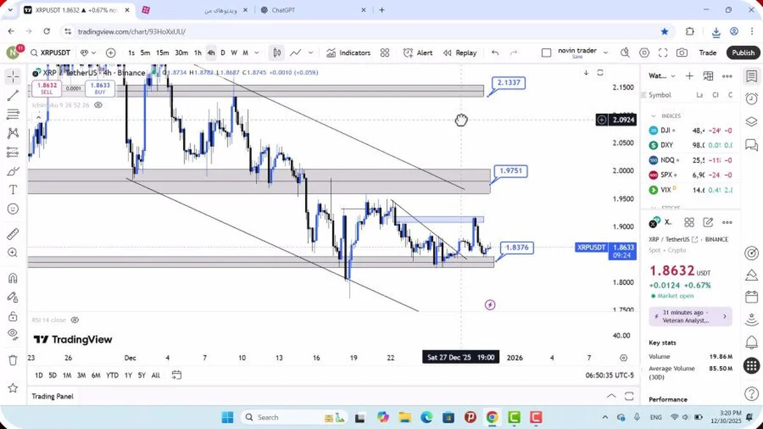Open the Fibonacci retracement tools

pyautogui.click(x=13, y=115)
